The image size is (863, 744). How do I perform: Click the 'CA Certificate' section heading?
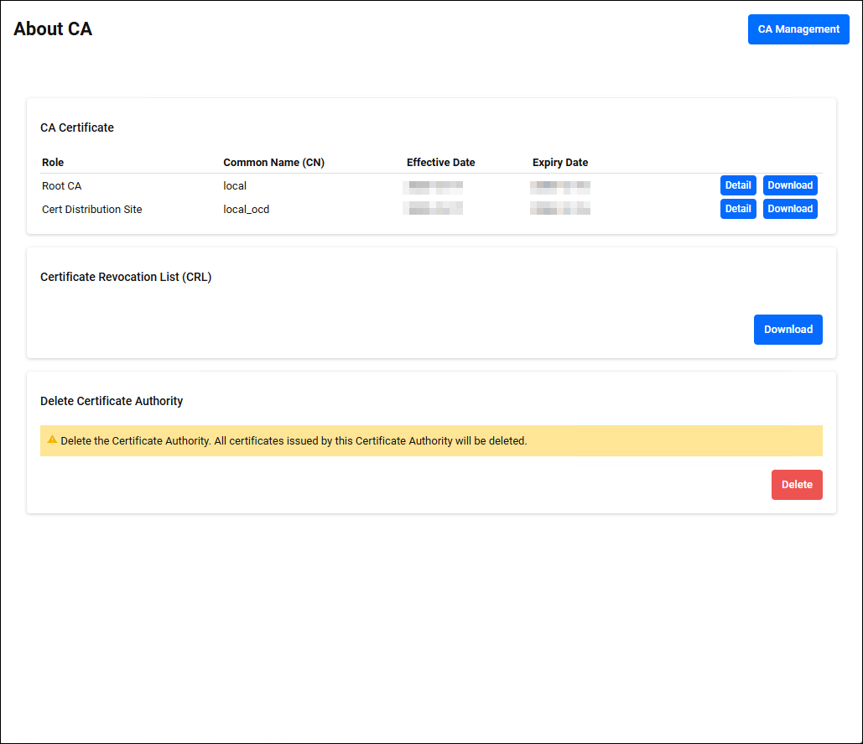(77, 127)
